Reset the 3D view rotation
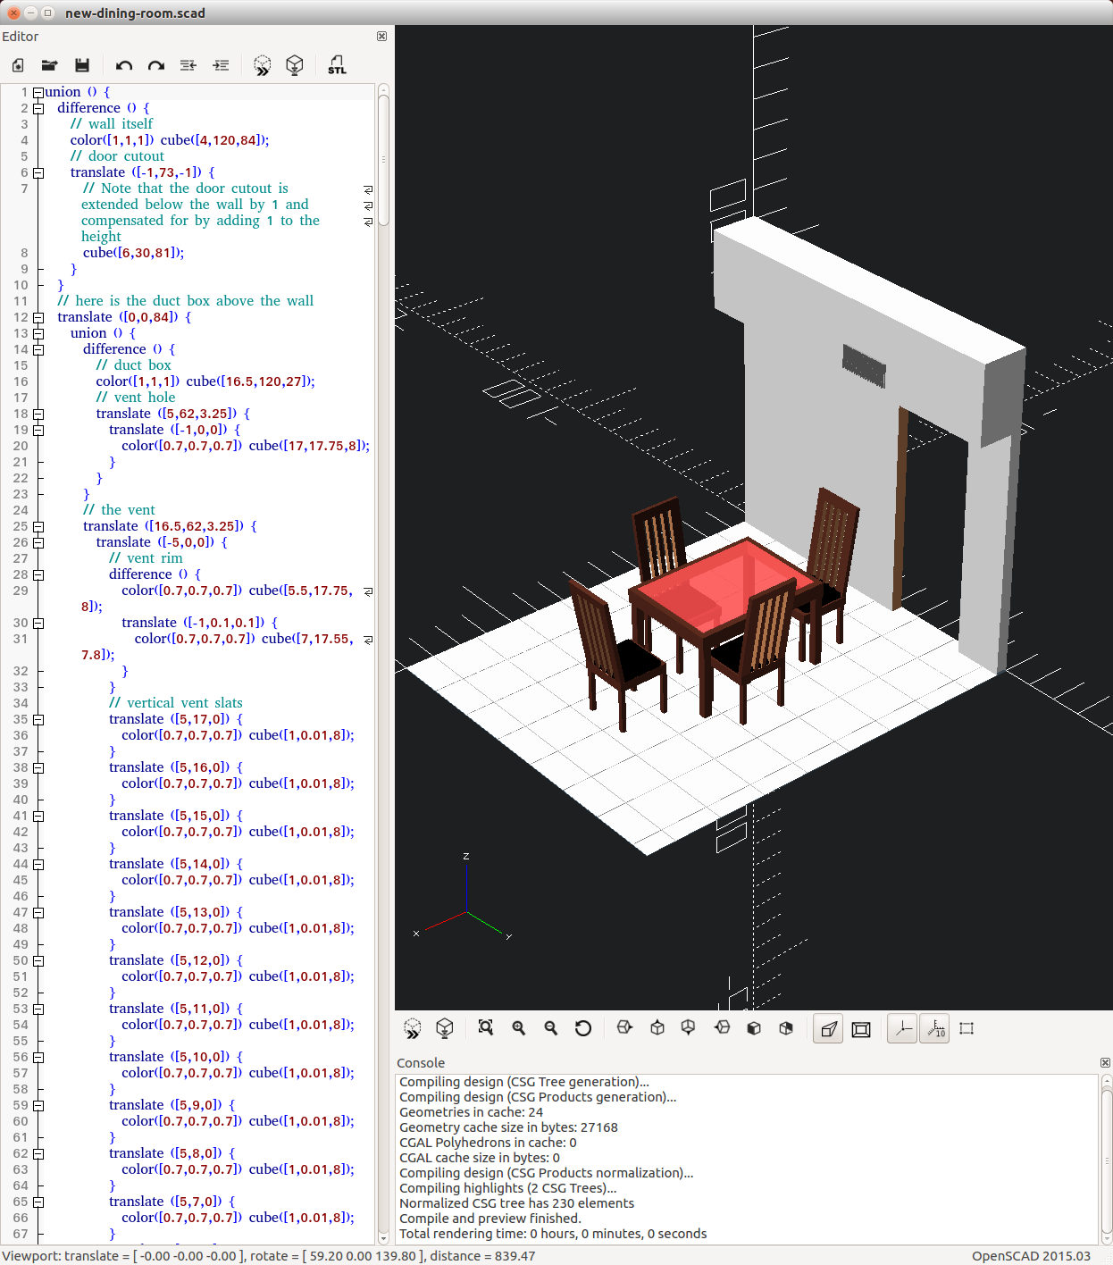1113x1265 pixels. (x=583, y=1028)
